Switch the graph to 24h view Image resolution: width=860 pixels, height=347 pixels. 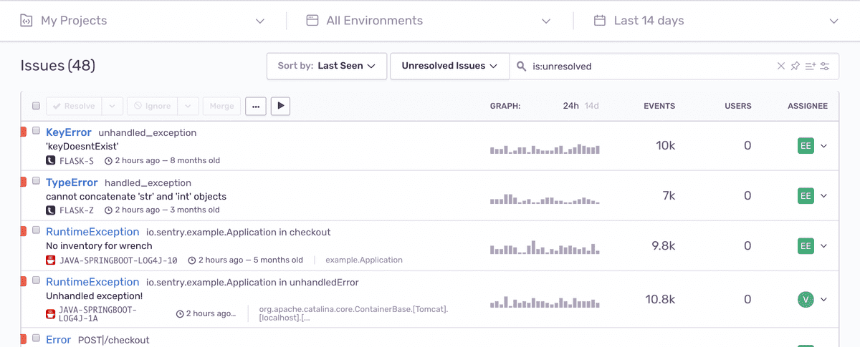(x=570, y=106)
